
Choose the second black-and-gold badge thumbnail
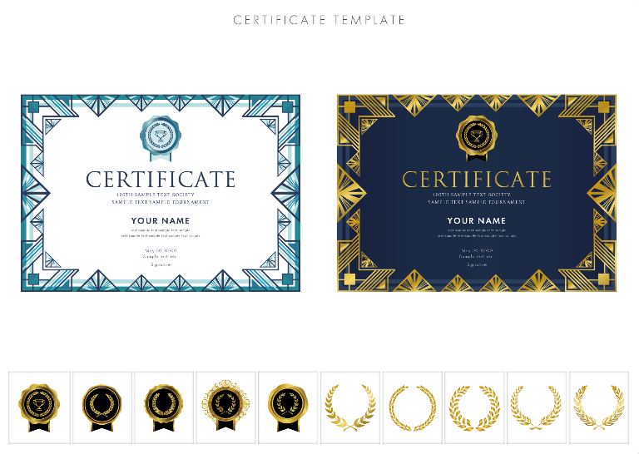tap(102, 407)
